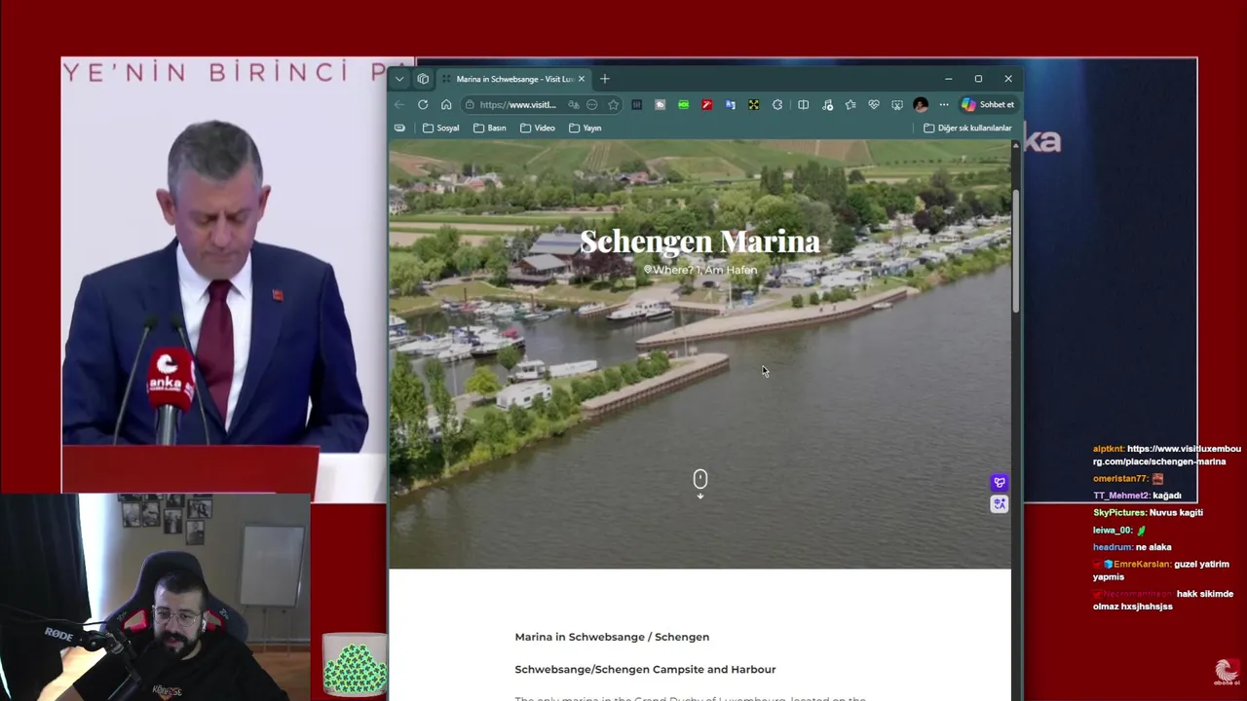Close the Marina in Schwebsange tab

coord(582,79)
